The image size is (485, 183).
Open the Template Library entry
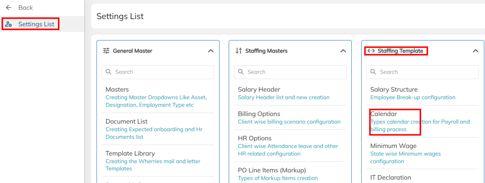point(130,154)
